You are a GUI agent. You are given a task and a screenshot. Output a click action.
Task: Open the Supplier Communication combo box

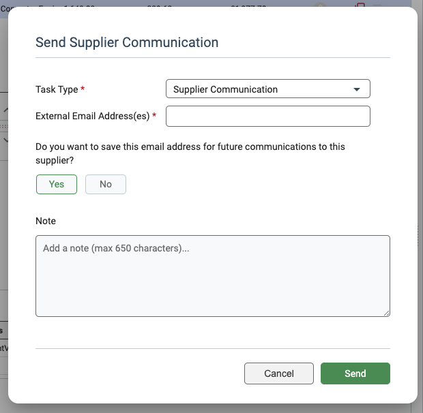pyautogui.click(x=268, y=89)
